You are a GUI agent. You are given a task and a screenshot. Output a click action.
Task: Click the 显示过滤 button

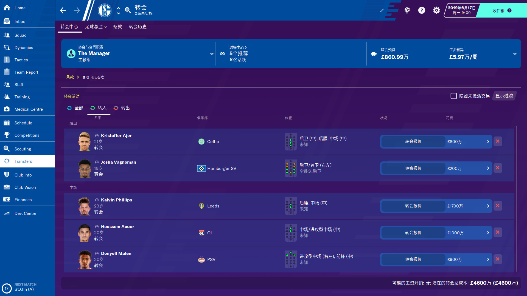[x=504, y=96]
